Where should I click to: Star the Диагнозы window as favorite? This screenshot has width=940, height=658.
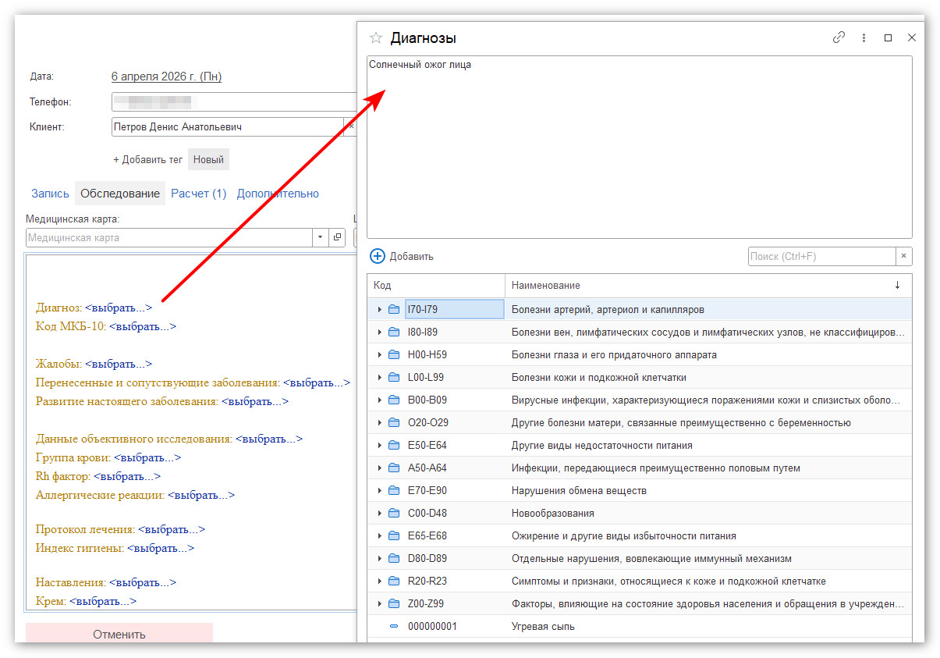click(376, 37)
